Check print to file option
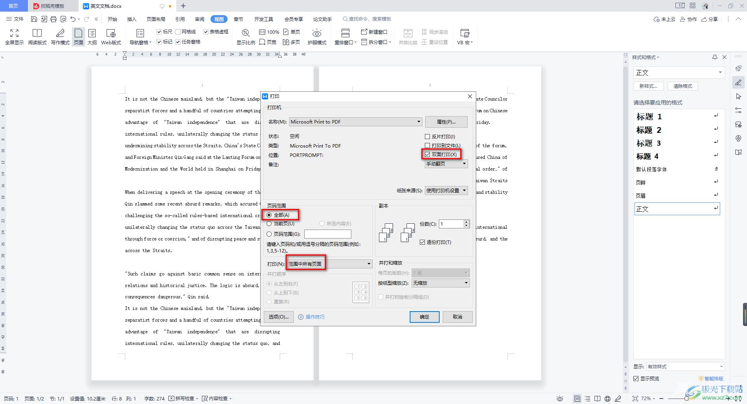This screenshot has width=747, height=404. pos(428,146)
